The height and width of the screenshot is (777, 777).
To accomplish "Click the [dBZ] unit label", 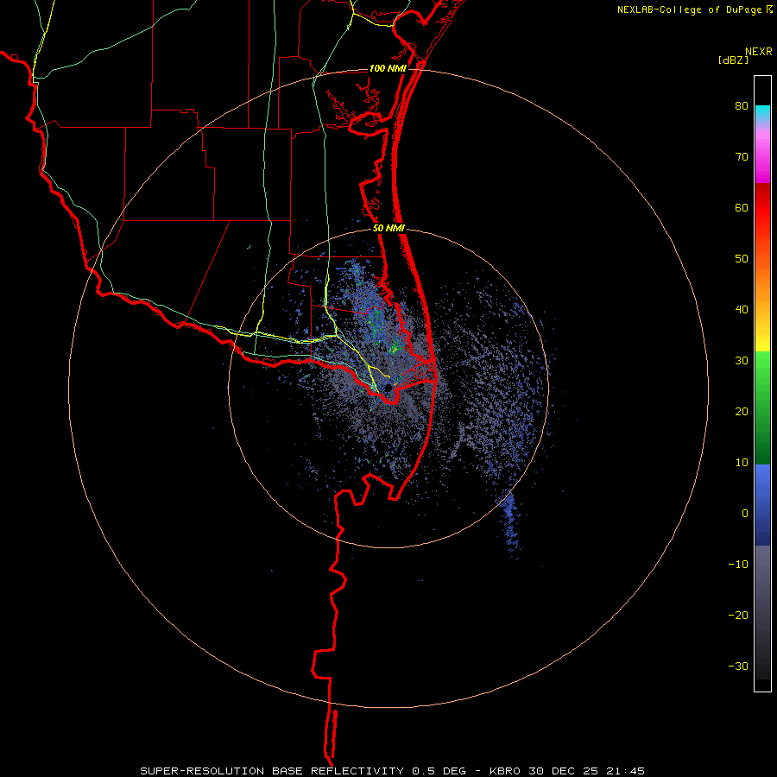I will click(733, 60).
